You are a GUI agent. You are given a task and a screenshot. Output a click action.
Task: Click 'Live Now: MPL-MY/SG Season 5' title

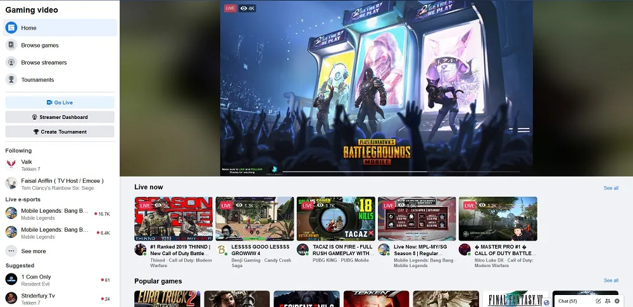click(x=422, y=250)
